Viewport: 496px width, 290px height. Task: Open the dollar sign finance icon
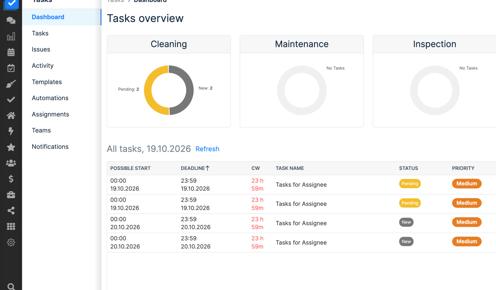click(11, 179)
